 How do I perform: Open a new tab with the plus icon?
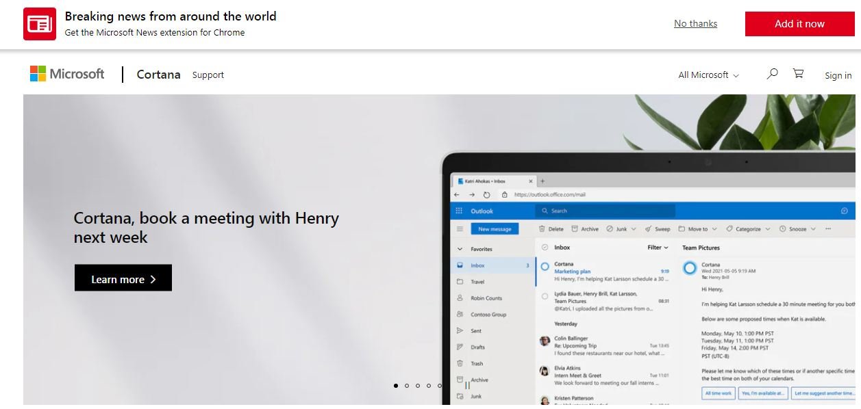pos(542,181)
